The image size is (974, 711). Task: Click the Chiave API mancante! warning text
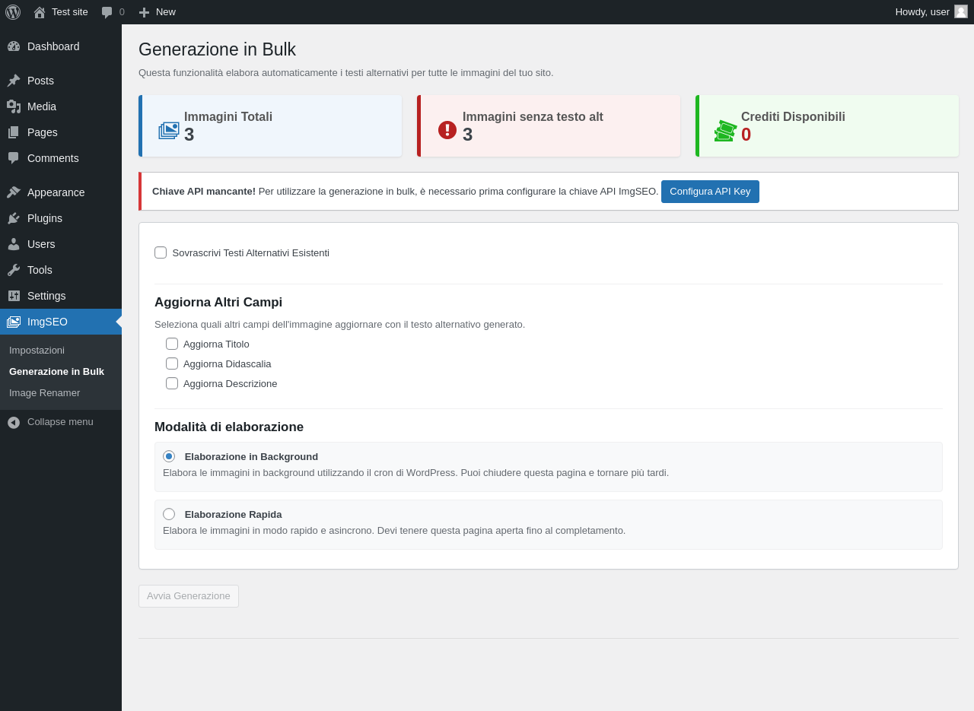coord(204,192)
